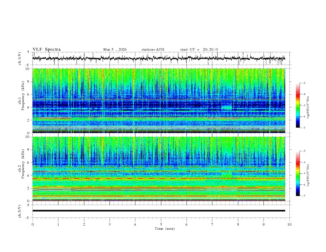Click the "station=ATH" header label
The width and height of the screenshot is (326, 252).
coord(153,49)
